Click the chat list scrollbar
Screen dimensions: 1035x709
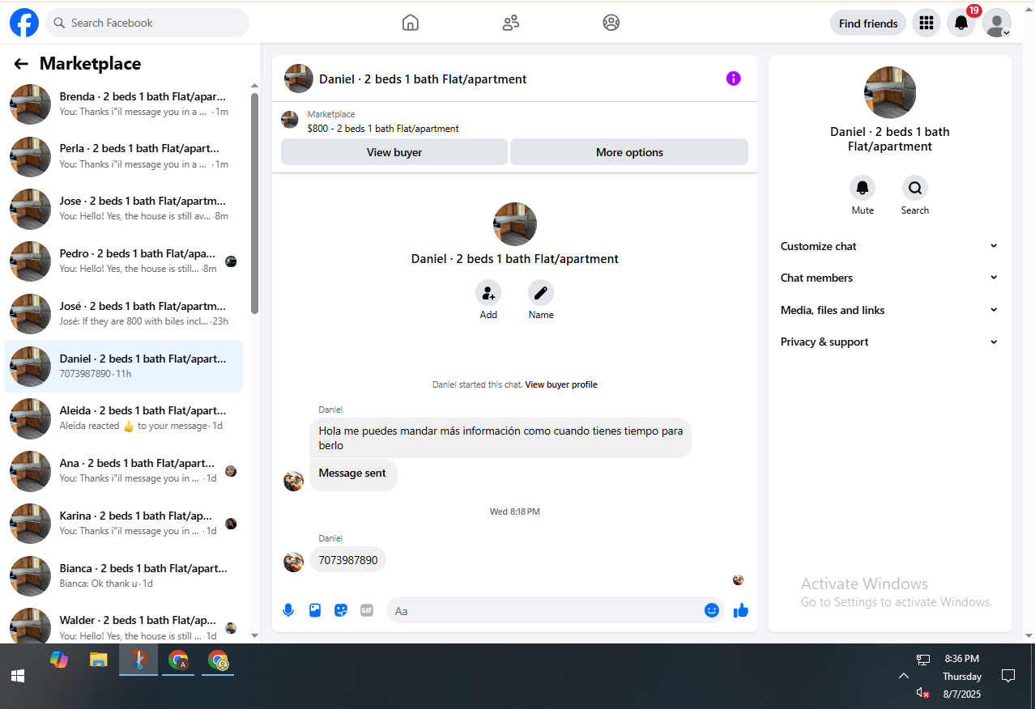coord(255,202)
